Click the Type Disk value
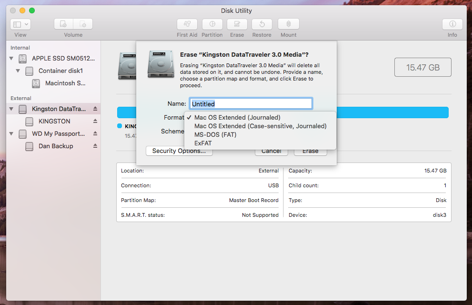 (x=441, y=200)
